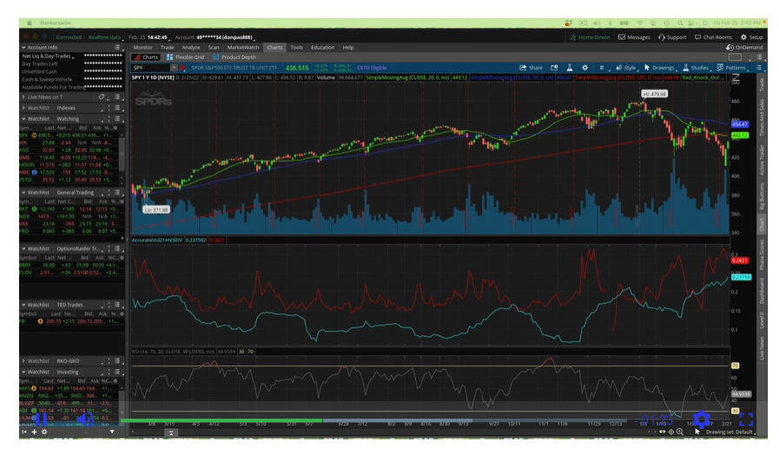
Task: Open the Help tab
Action: (x=348, y=48)
